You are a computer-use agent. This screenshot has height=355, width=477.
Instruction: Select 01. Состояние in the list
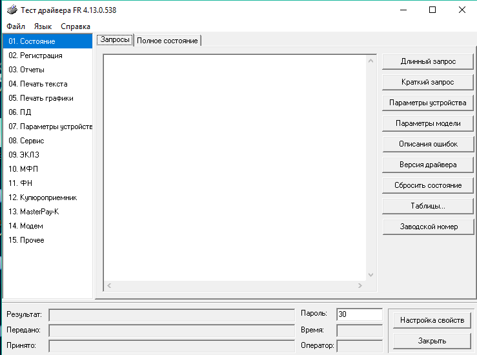(48, 41)
